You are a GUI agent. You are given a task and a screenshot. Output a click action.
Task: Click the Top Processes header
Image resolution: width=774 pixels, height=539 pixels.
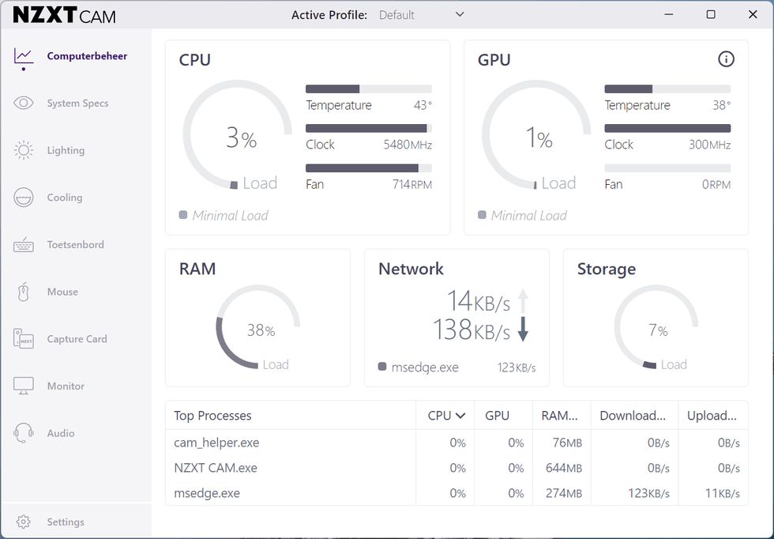212,416
